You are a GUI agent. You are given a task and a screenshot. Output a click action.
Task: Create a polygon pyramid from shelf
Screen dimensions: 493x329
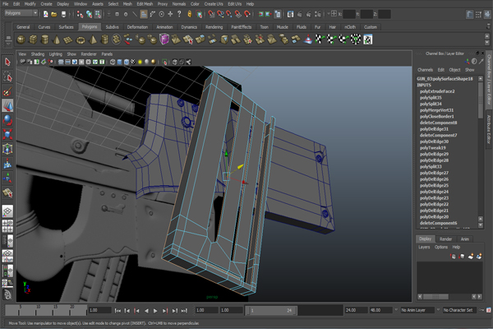point(93,39)
